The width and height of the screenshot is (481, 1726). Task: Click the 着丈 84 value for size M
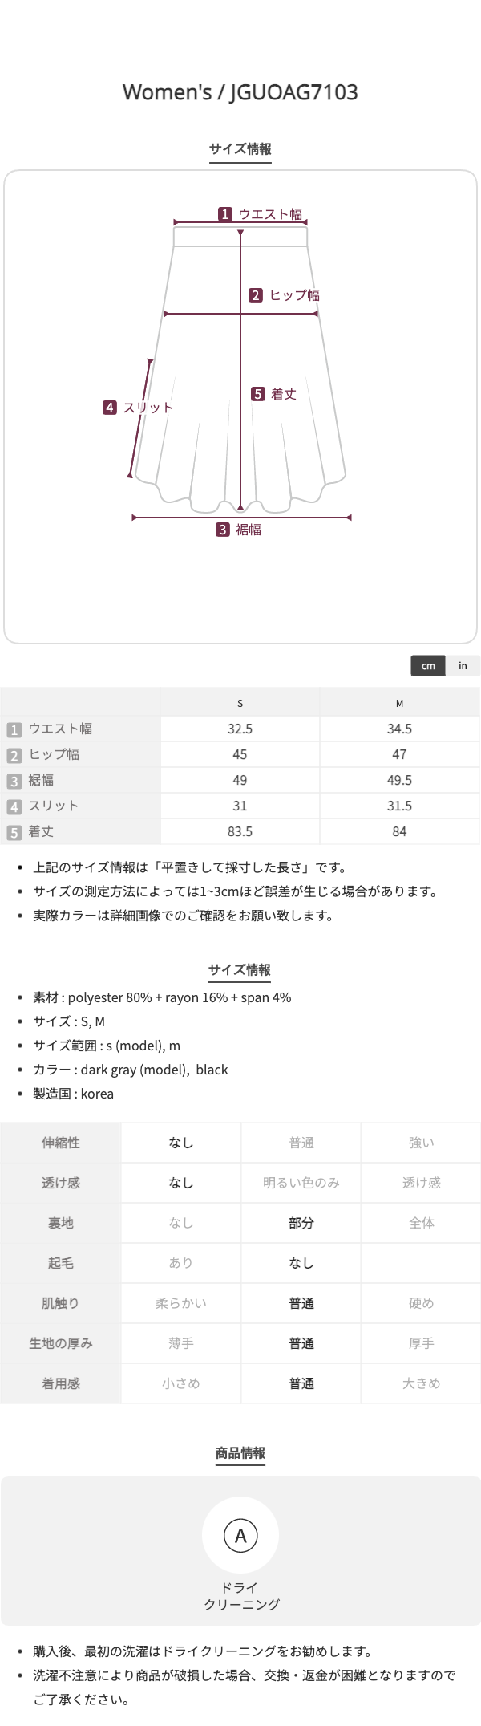coord(399,831)
